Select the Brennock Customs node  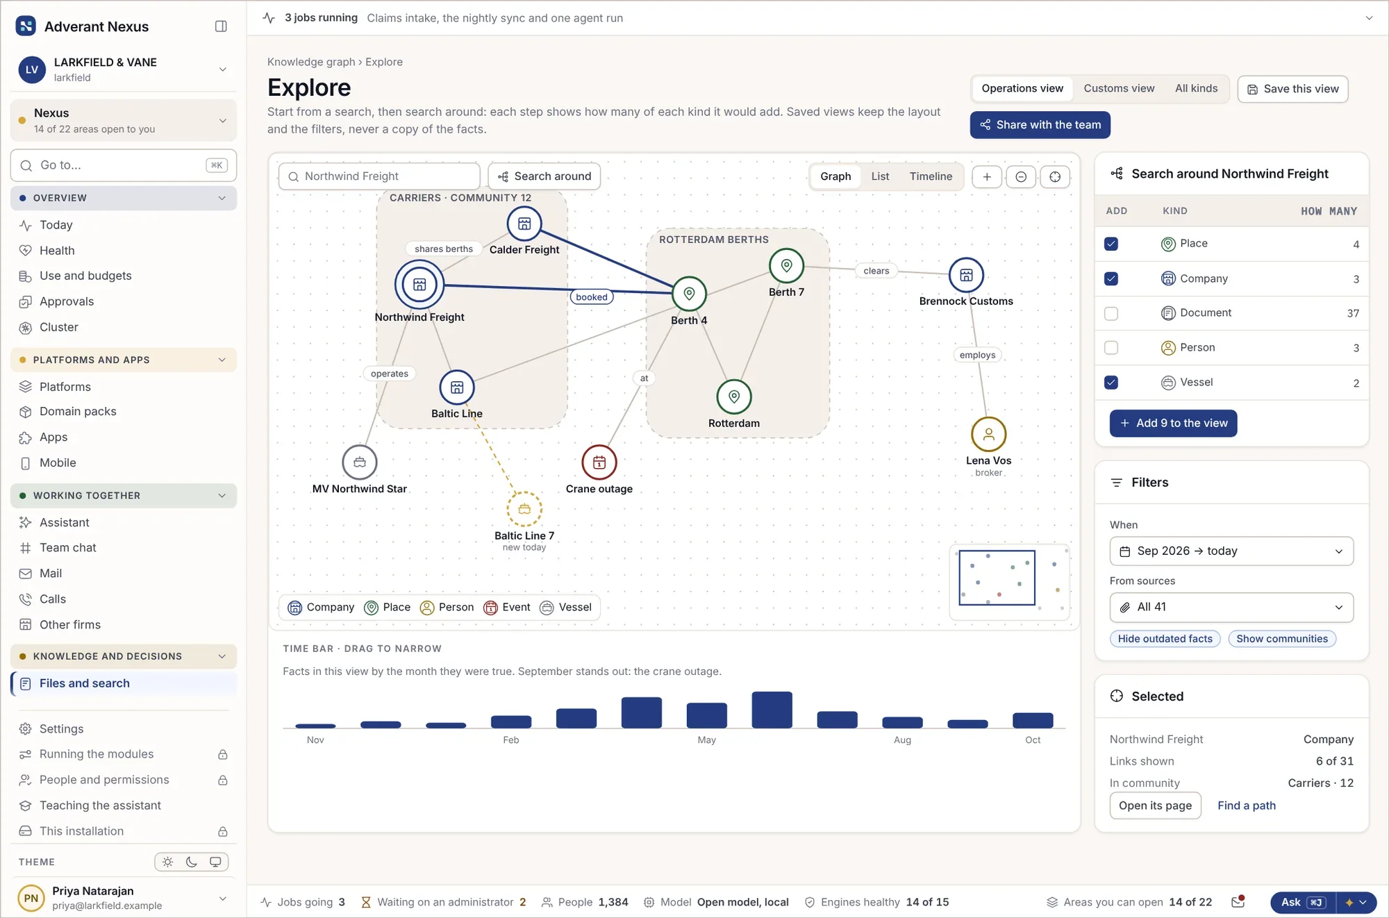pyautogui.click(x=966, y=275)
